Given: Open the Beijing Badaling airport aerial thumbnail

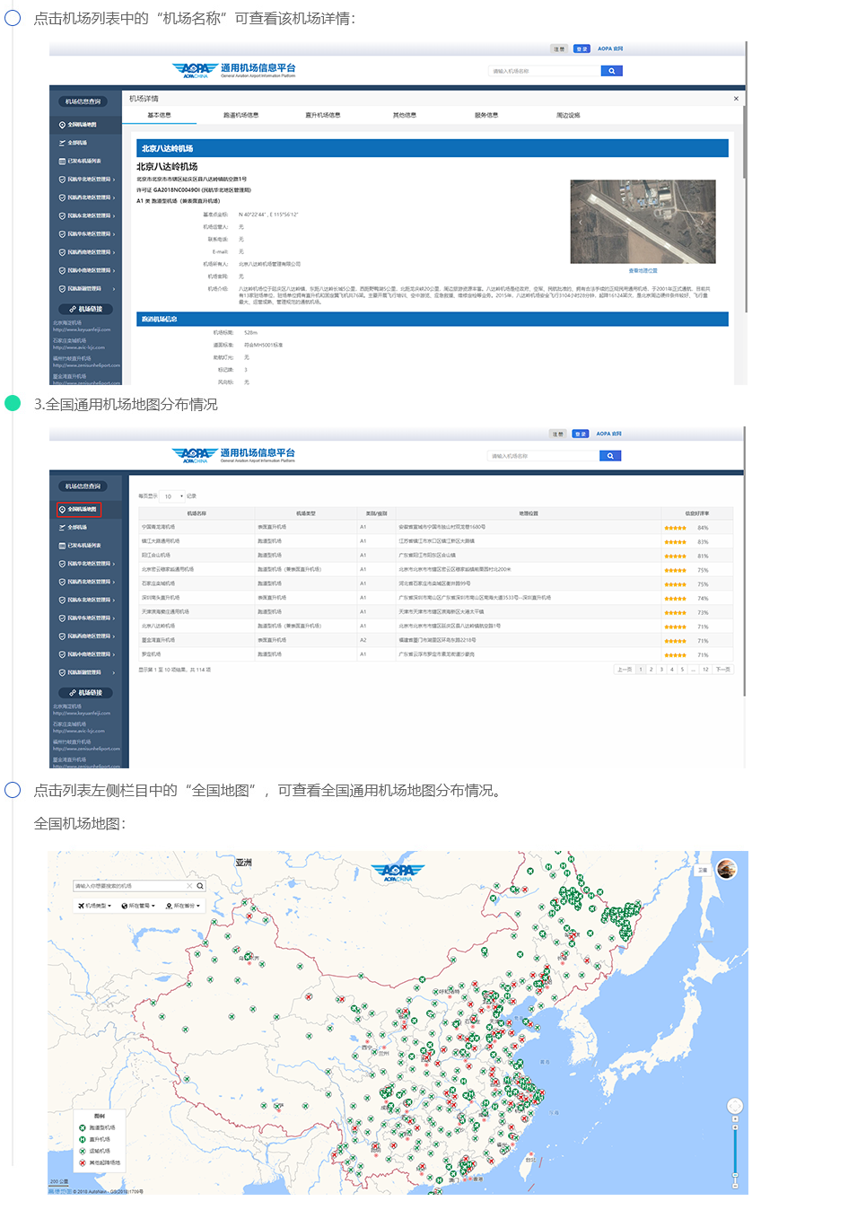Looking at the screenshot, I should pos(643,221).
